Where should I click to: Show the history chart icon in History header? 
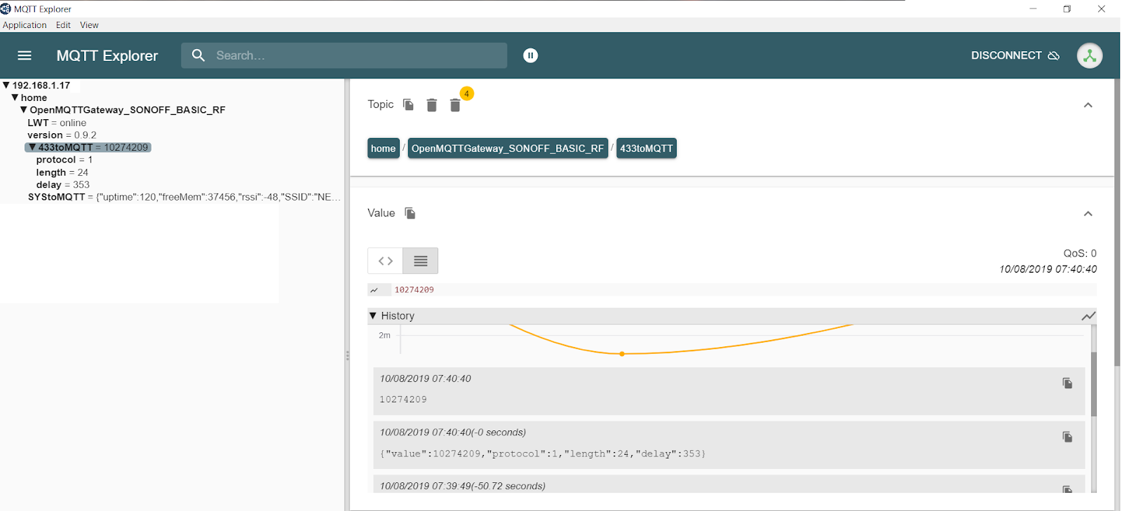[x=1088, y=316]
